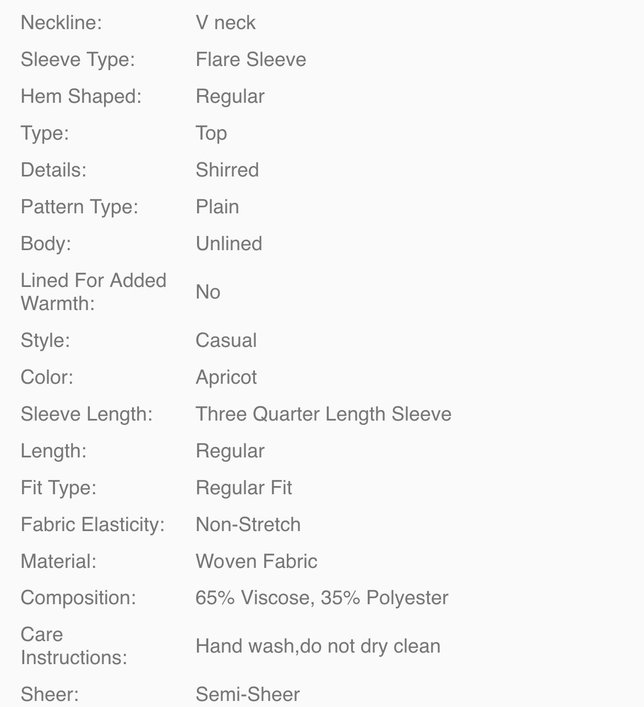Select the "Apricot" color value

coord(226,377)
